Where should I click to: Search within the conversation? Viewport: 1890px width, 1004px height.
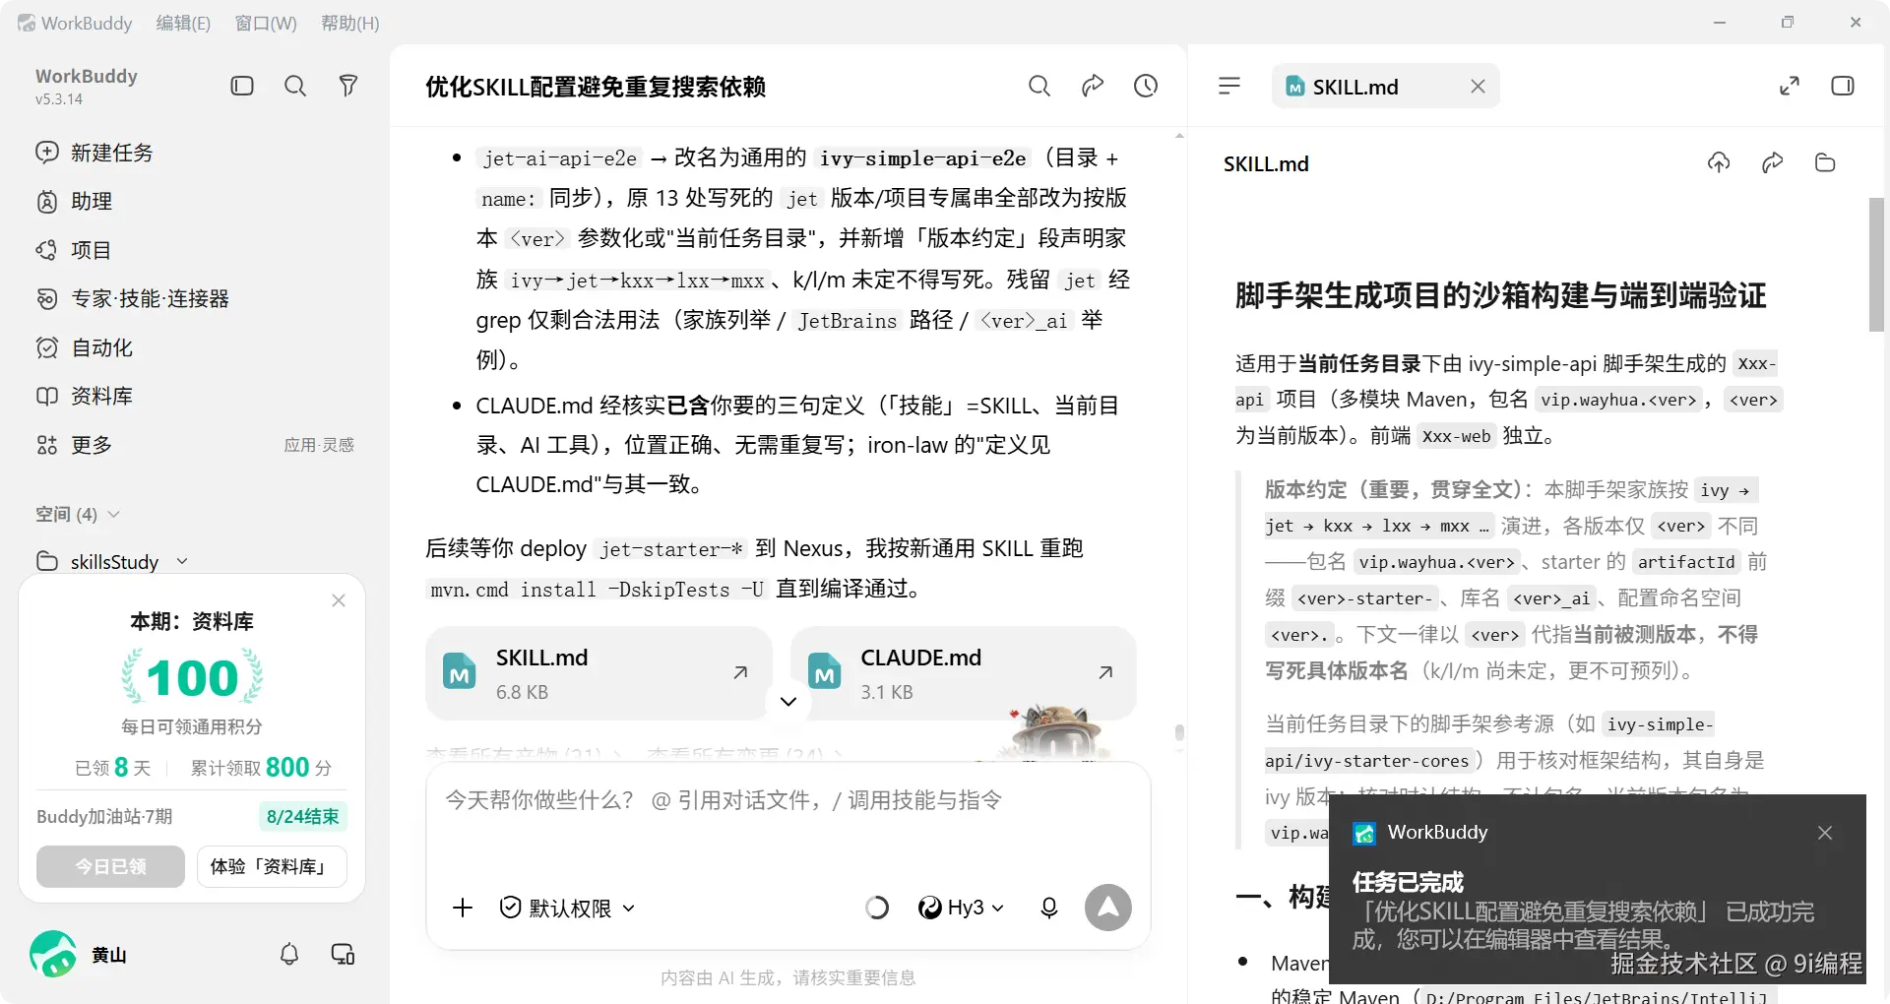(1039, 86)
